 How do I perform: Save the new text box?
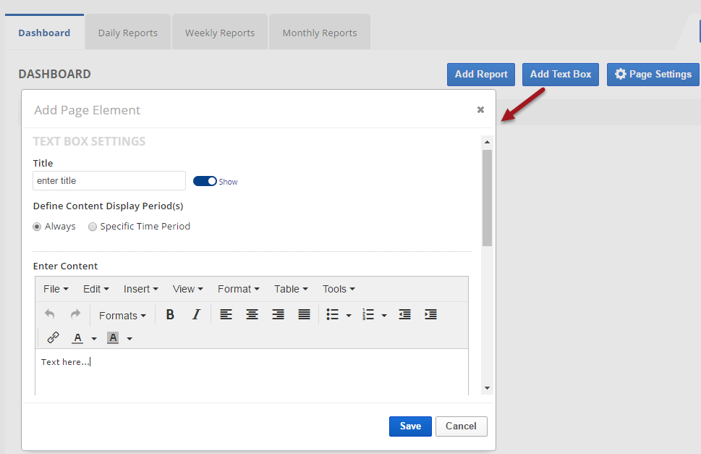[410, 426]
